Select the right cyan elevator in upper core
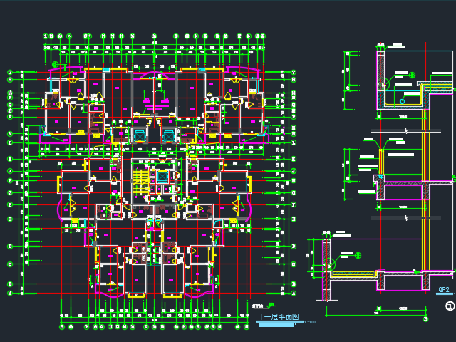The image size is (456, 342). pos(168,134)
